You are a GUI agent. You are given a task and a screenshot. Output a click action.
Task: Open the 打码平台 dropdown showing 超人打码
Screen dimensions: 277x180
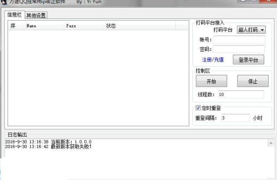coord(251,30)
